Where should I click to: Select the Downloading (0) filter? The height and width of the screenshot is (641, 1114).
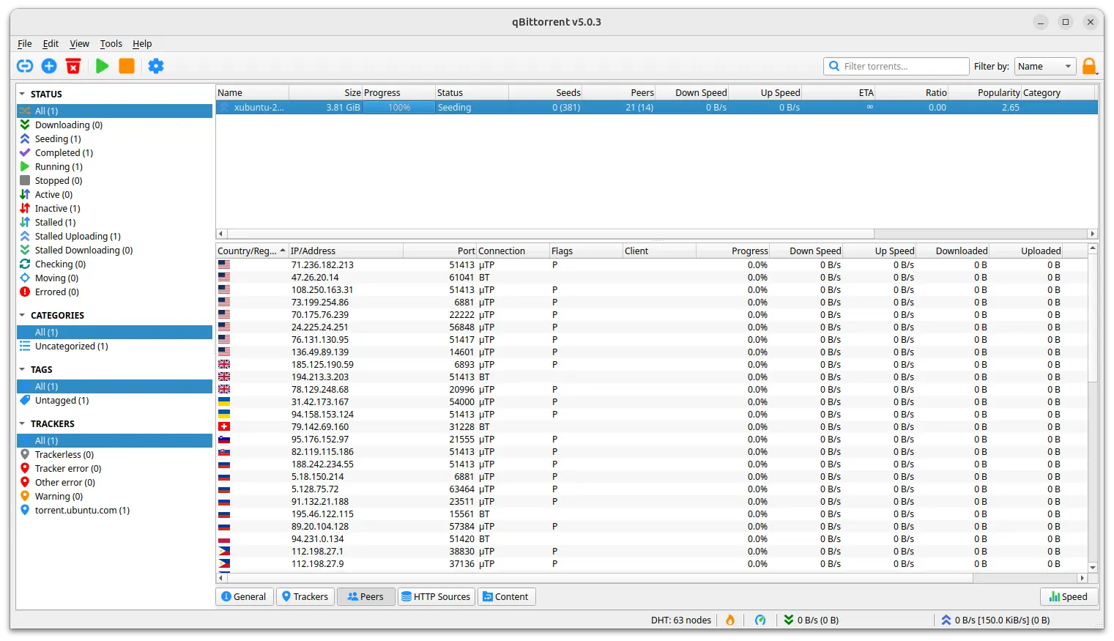click(114, 125)
